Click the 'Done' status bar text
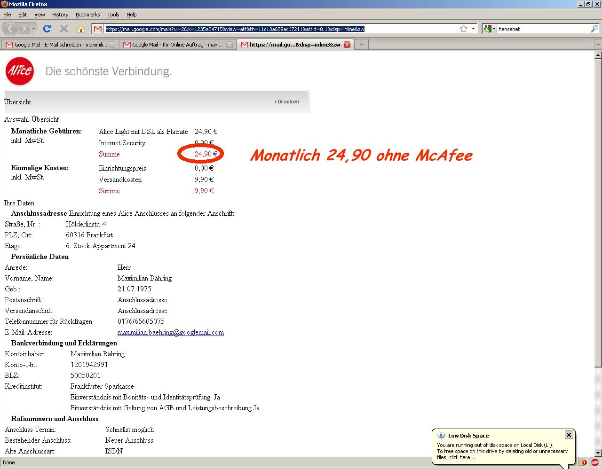Viewport: 602px width, 469px height. click(x=9, y=462)
